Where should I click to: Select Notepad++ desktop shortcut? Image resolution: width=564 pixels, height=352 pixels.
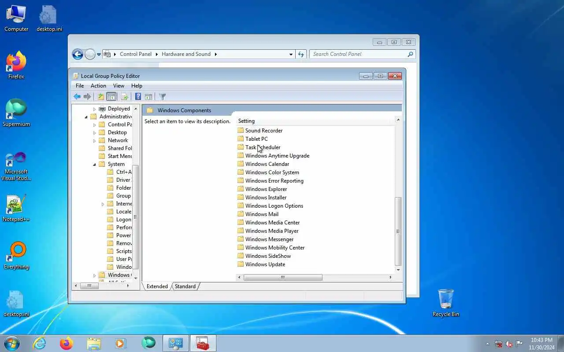[16, 209]
